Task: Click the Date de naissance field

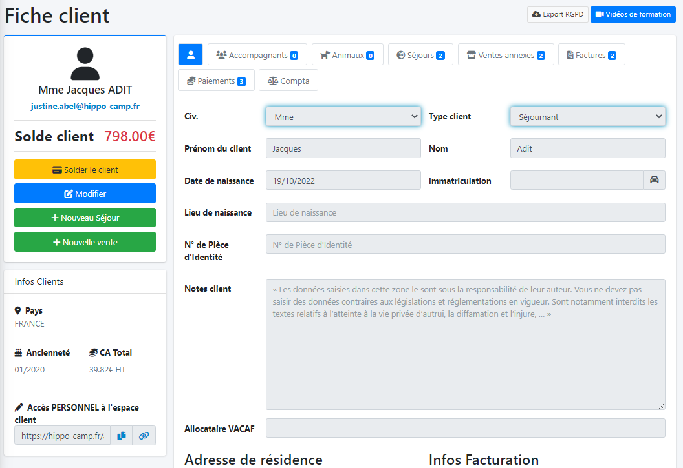Action: click(343, 181)
